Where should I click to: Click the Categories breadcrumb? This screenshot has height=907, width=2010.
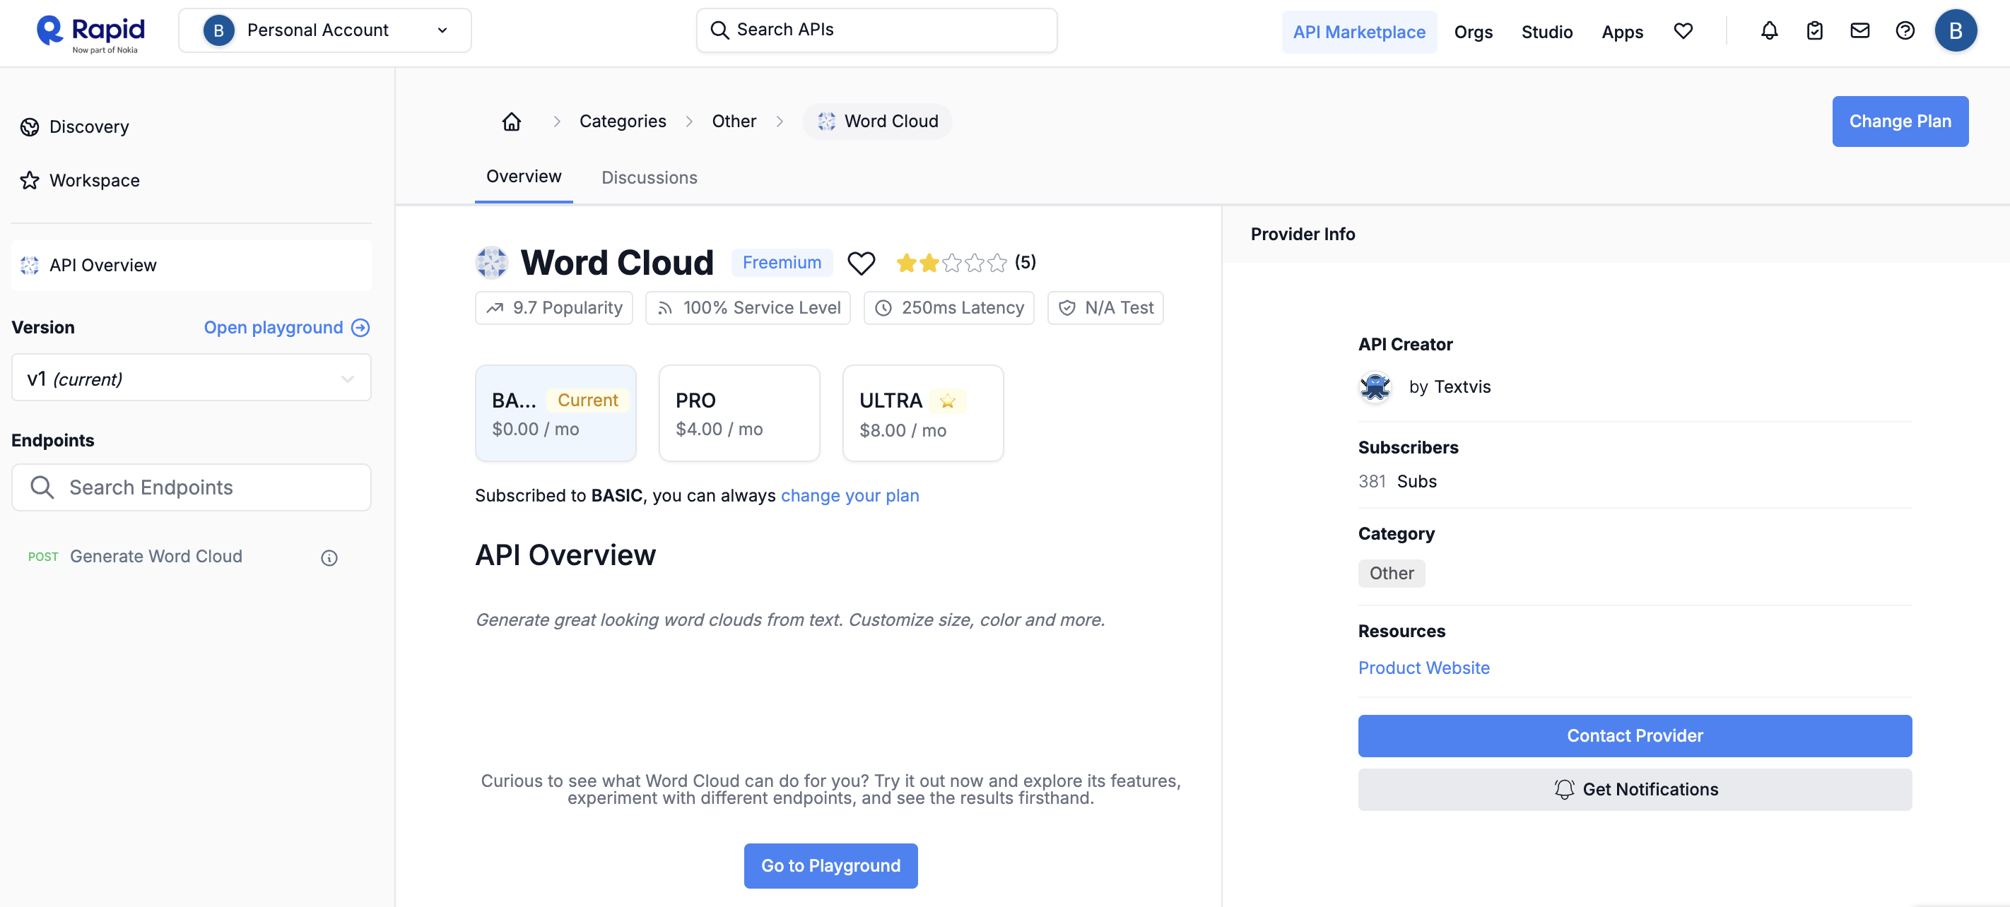point(622,121)
